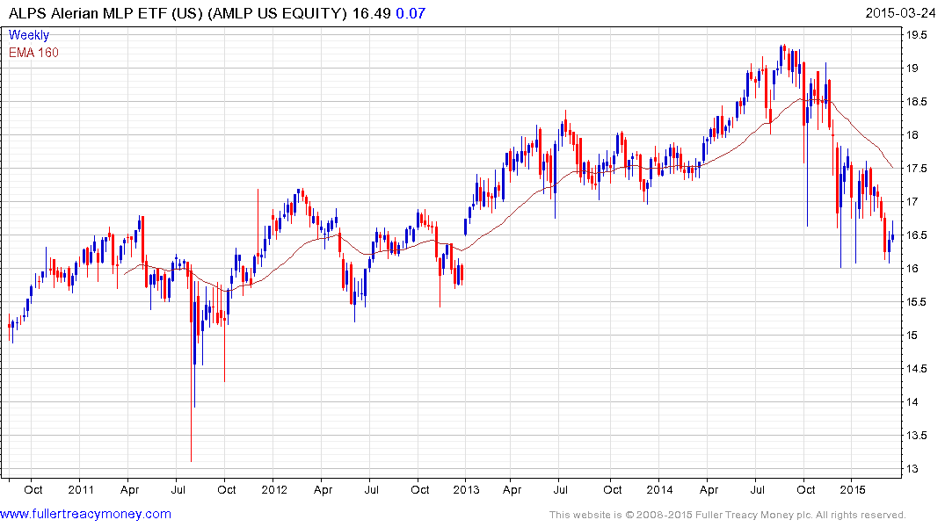Viewport: 945px width, 527px height.
Task: Click the 18 price axis label
Action: tap(912, 135)
